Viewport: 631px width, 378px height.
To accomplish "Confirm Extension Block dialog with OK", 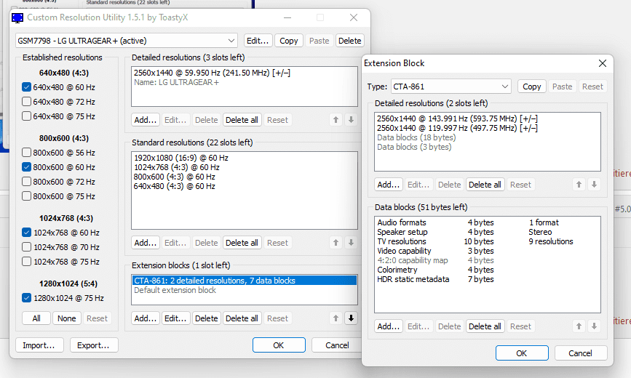I will (522, 353).
